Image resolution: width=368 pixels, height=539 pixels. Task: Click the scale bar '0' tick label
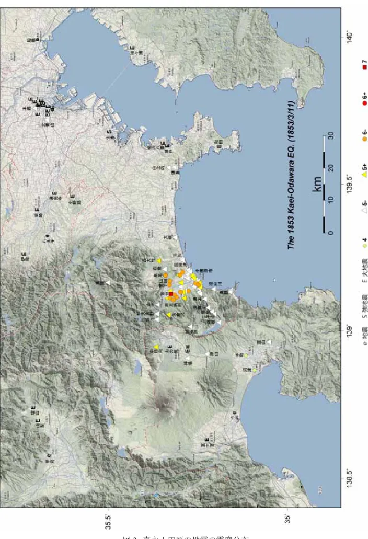pyautogui.click(x=331, y=233)
